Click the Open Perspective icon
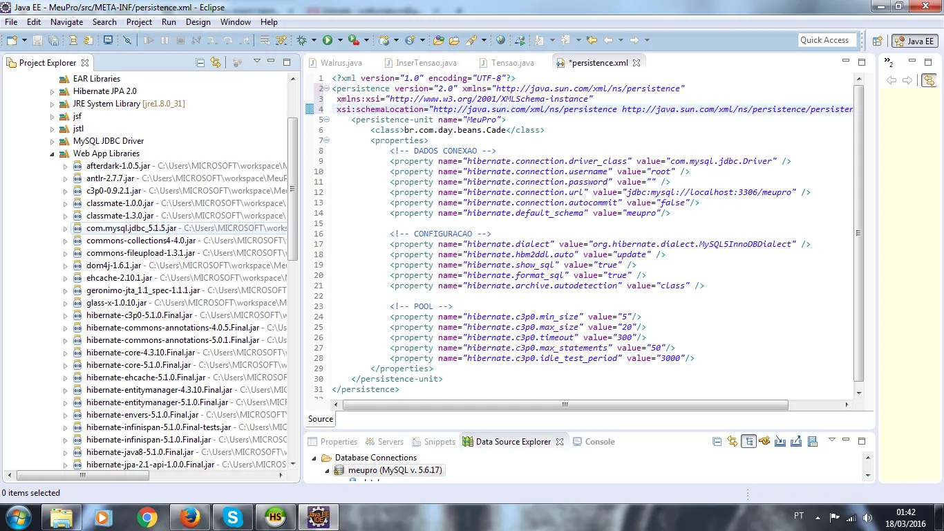The width and height of the screenshot is (944, 531). (x=877, y=41)
